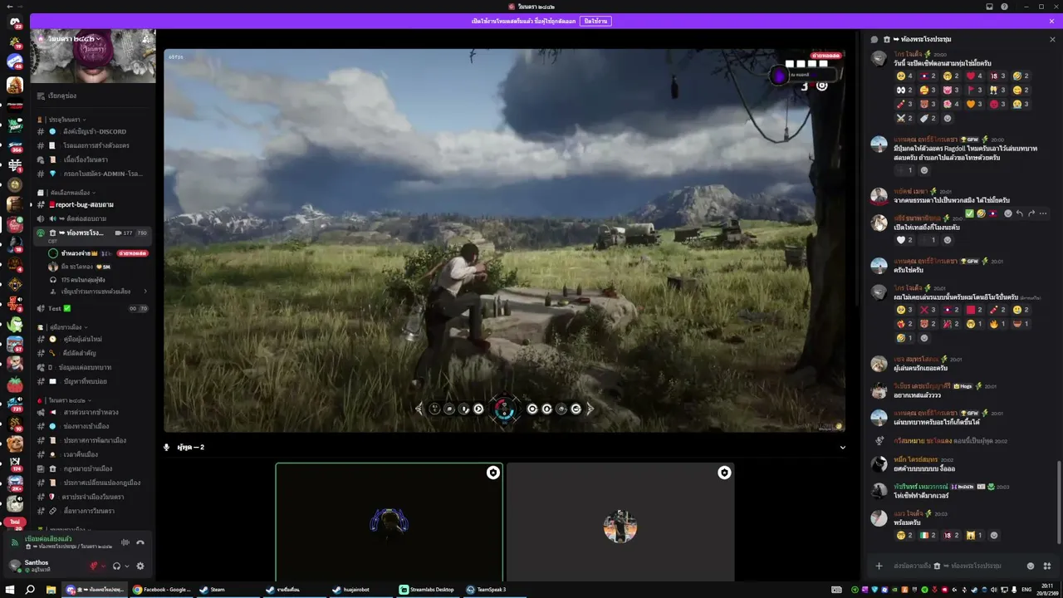Reply to the hovered chat message
Image resolution: width=1063 pixels, height=598 pixels.
tap(1020, 213)
